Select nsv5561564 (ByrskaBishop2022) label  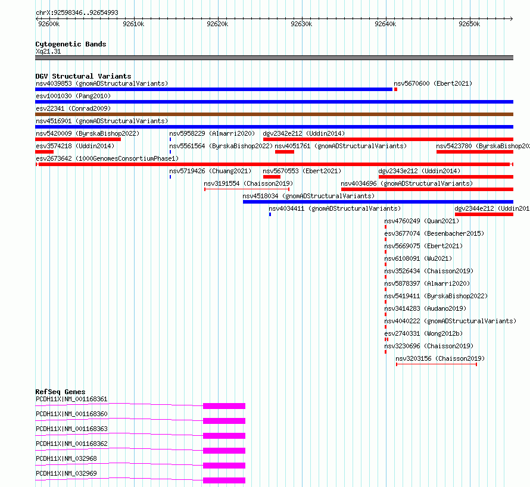coord(221,146)
